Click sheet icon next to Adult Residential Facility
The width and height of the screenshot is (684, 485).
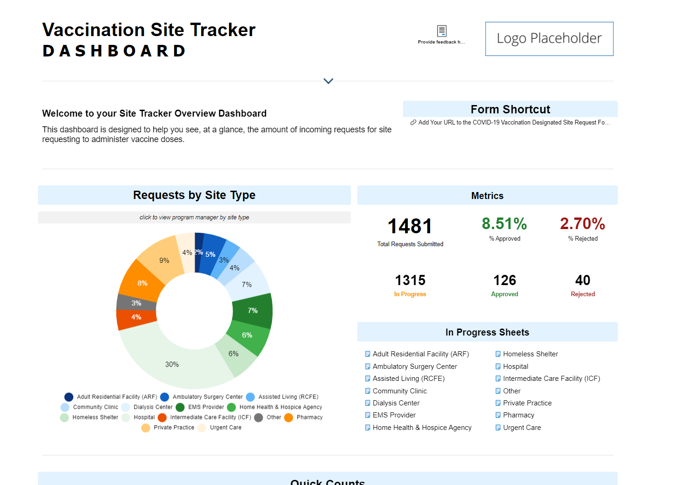(367, 354)
